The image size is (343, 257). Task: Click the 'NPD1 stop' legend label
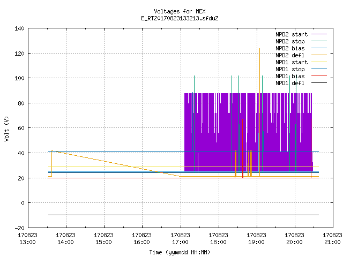(290, 69)
